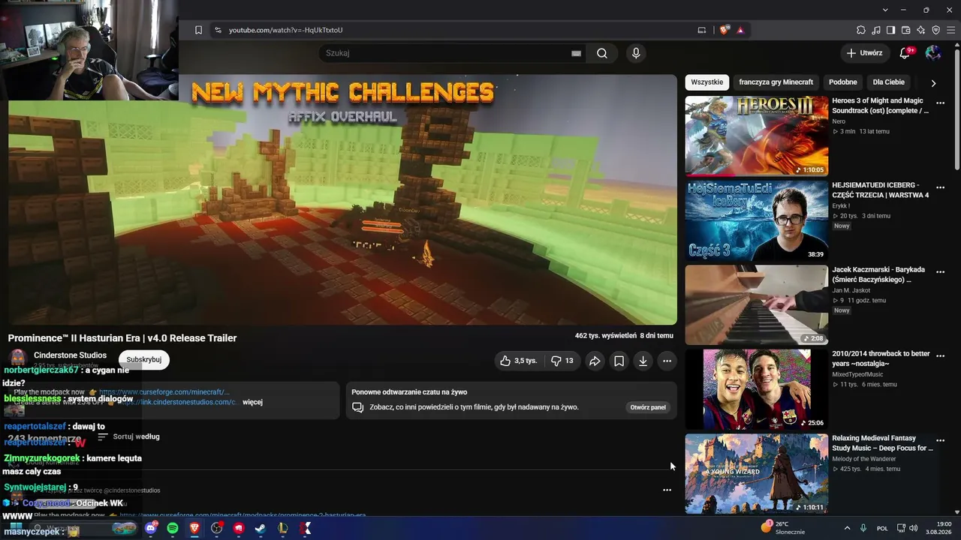Toggle the browser sidebar panel icon
The height and width of the screenshot is (540, 961).
(x=890, y=30)
